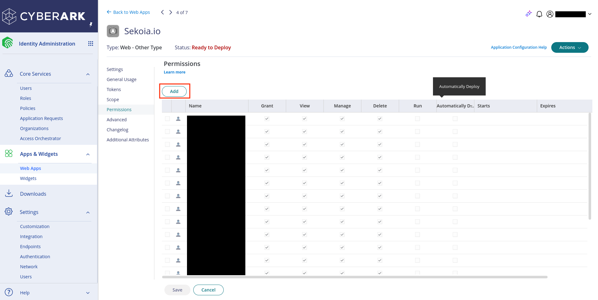Screen dimensions: 598x300
Task: Collapse the Apps & Widgets section
Action: tap(88, 154)
